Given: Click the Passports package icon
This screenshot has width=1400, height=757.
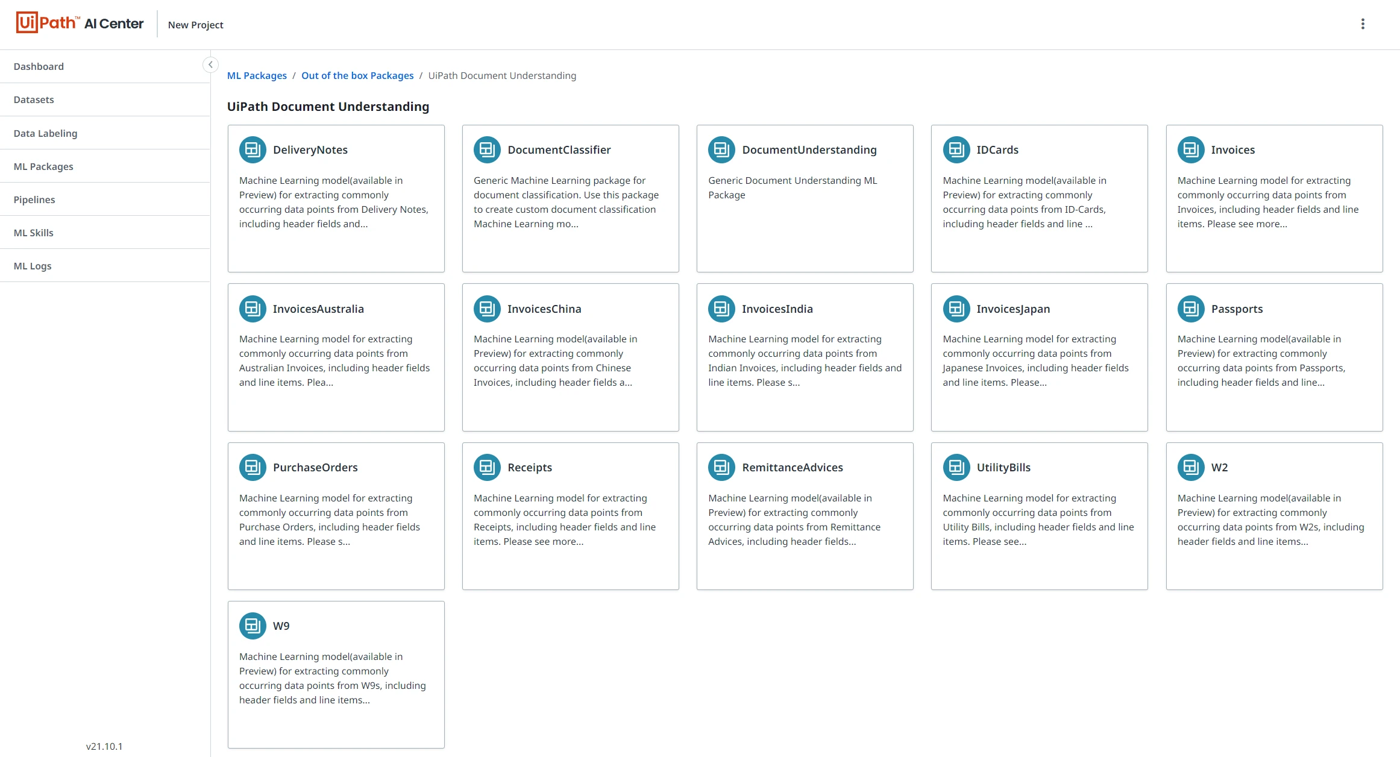Looking at the screenshot, I should 1191,309.
